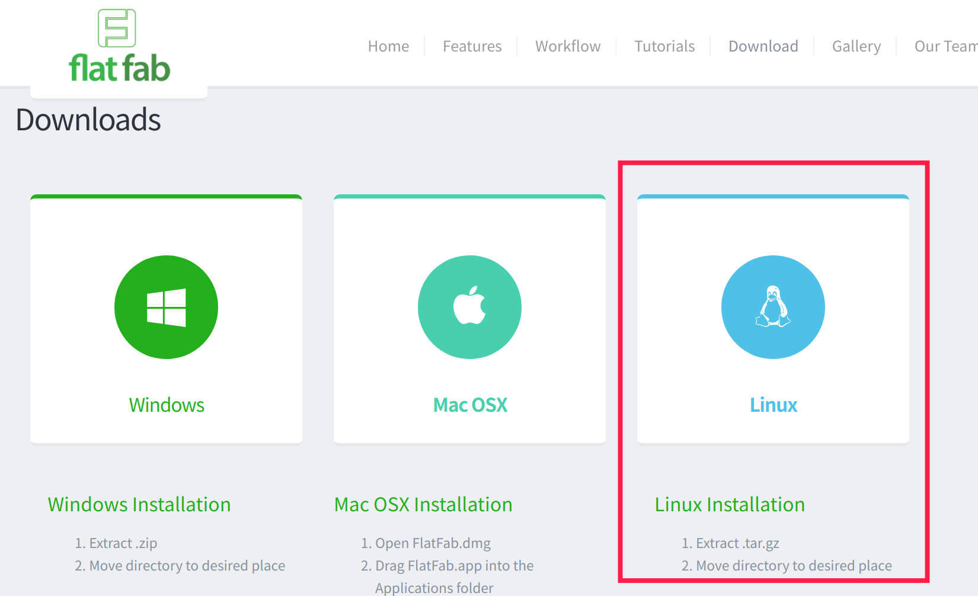978x596 pixels.
Task: Click the Mac OSX download link text
Action: (470, 405)
